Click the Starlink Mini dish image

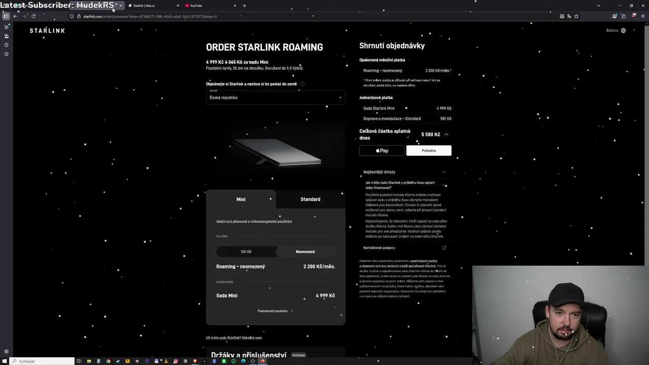coord(277,152)
